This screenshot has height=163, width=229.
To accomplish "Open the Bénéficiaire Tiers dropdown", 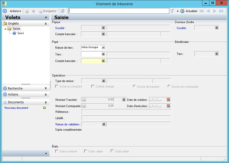I will click(x=217, y=54).
